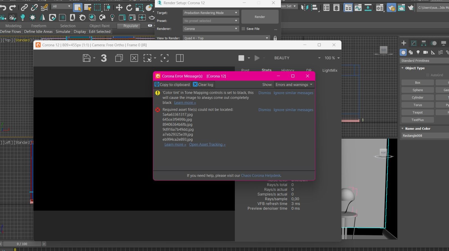Click the Pick focus point icon in Corona VFB
The image size is (449, 251).
click(164, 58)
